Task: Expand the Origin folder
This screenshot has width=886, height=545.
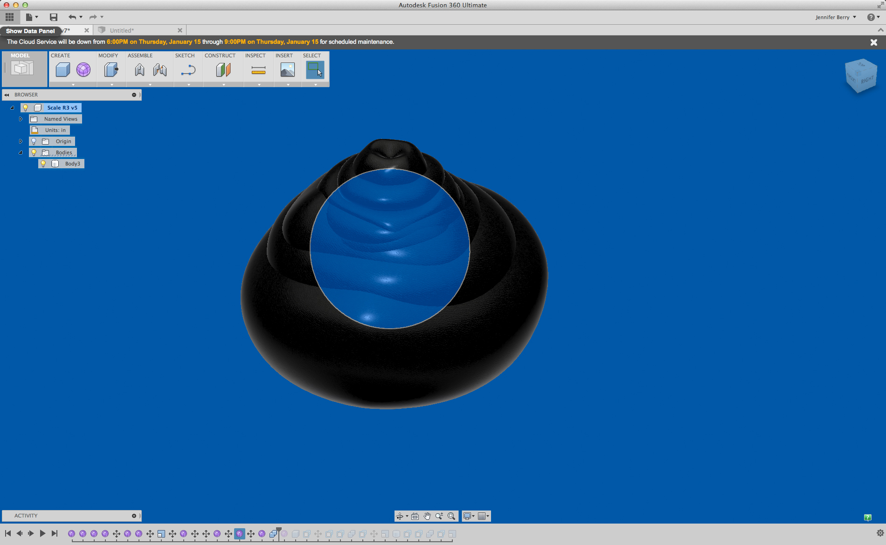Action: [21, 141]
